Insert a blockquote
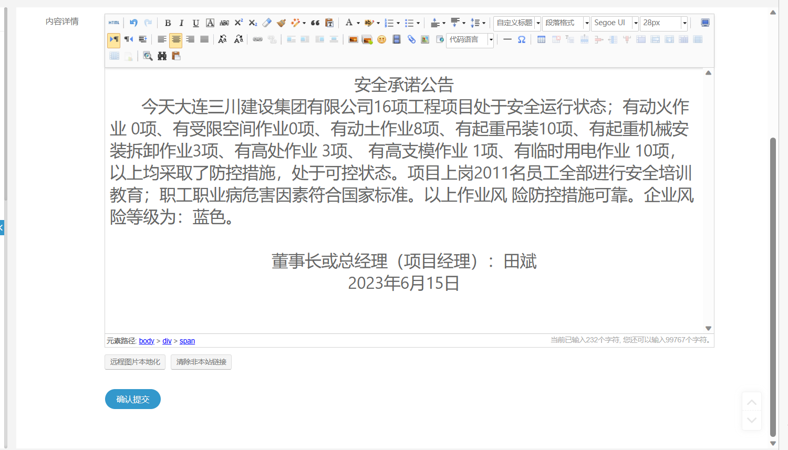788x450 pixels. (x=315, y=23)
